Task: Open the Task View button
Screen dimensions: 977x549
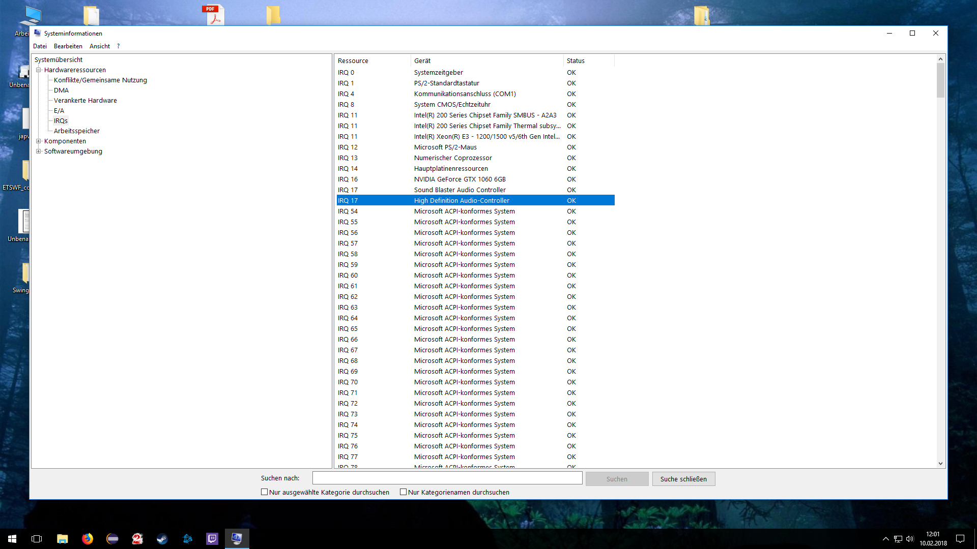Action: pos(37,539)
